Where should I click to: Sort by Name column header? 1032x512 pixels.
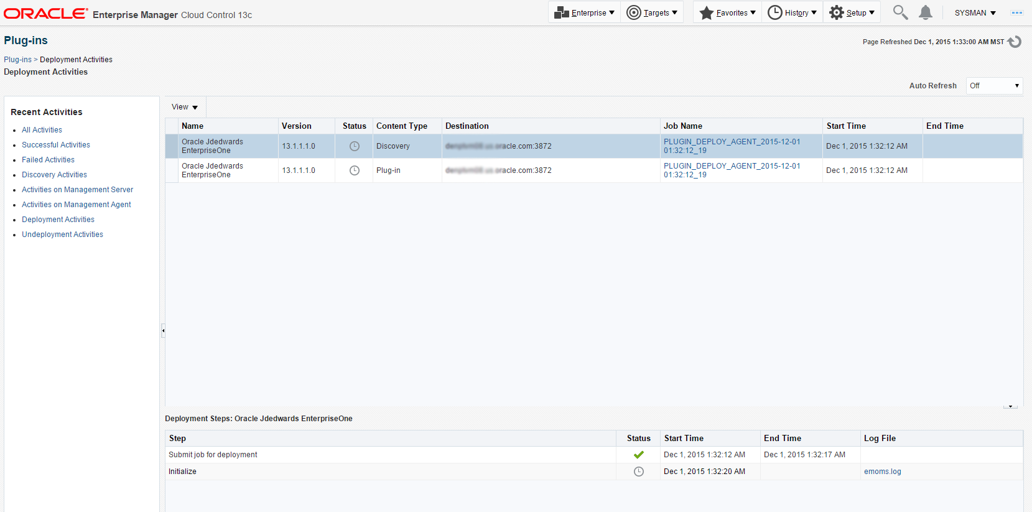click(x=228, y=126)
